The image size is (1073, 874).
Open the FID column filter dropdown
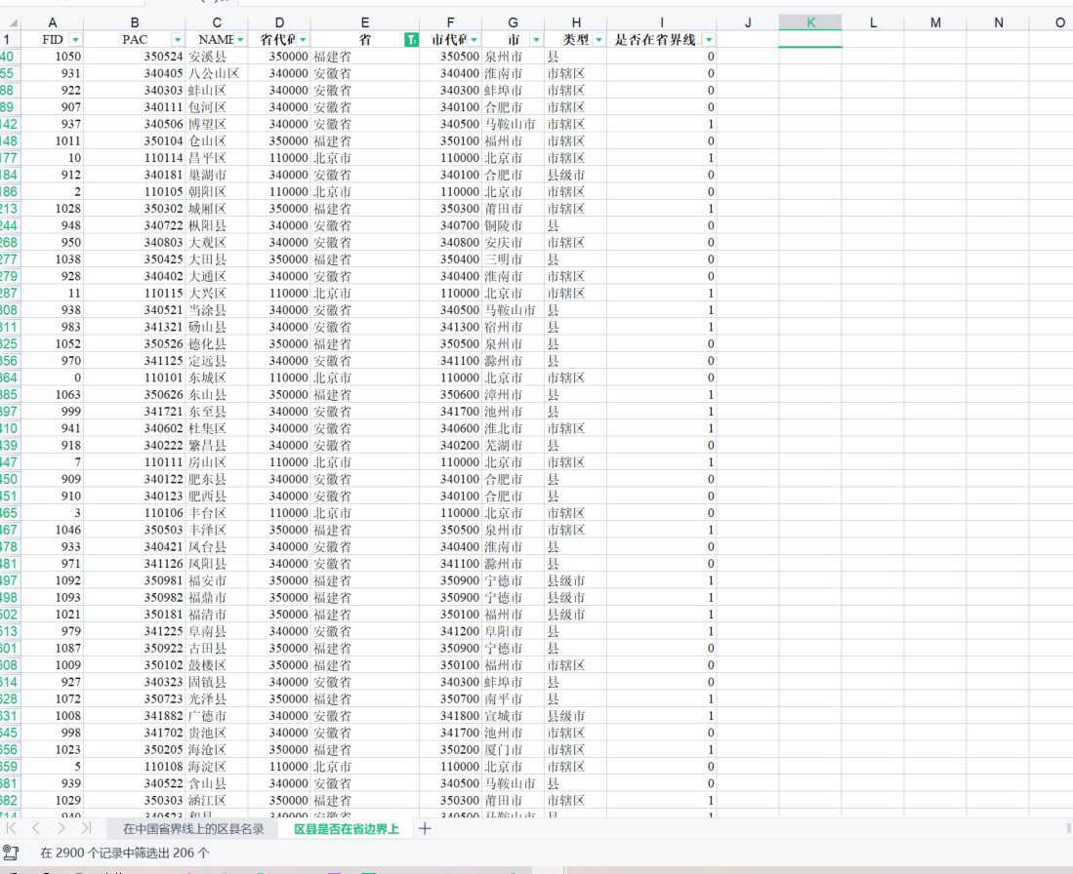click(75, 39)
